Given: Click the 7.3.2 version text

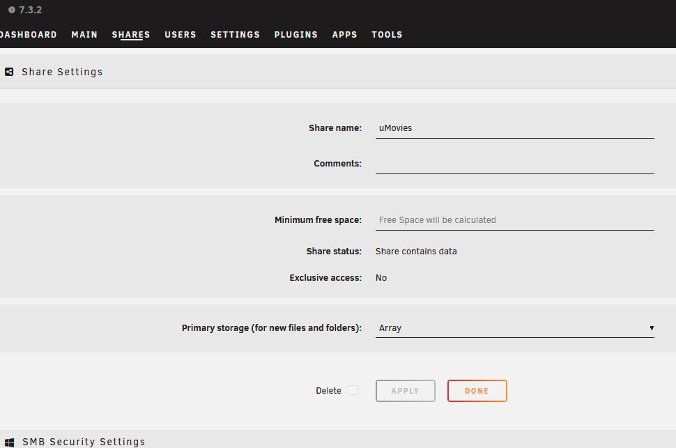Looking at the screenshot, I should tap(31, 10).
